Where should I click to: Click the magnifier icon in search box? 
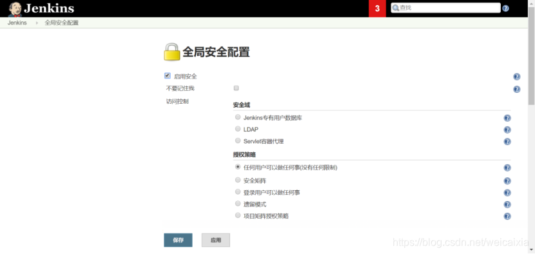396,8
